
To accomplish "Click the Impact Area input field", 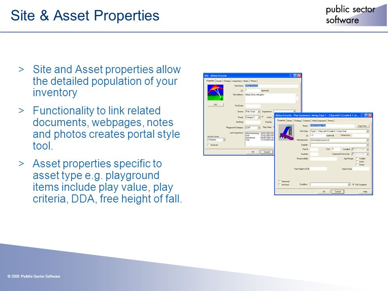I will 361,169.
